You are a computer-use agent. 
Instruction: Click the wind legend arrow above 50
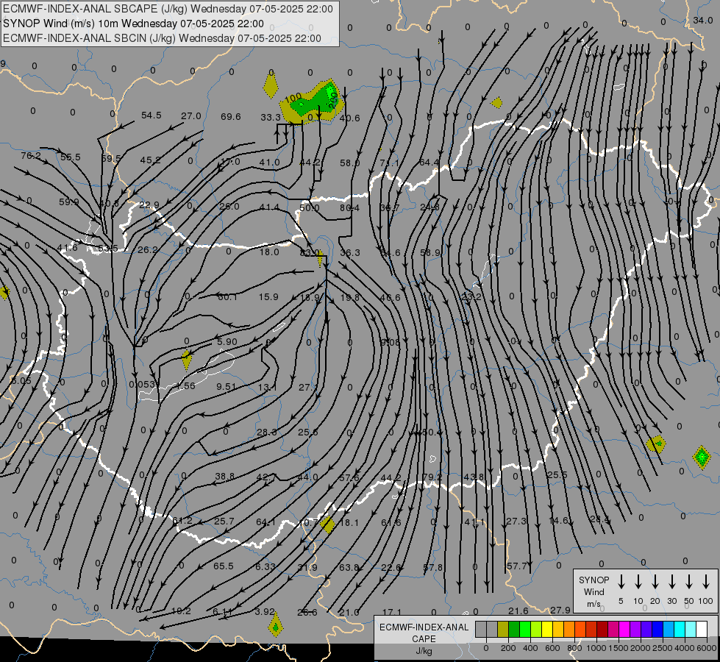tap(689, 582)
